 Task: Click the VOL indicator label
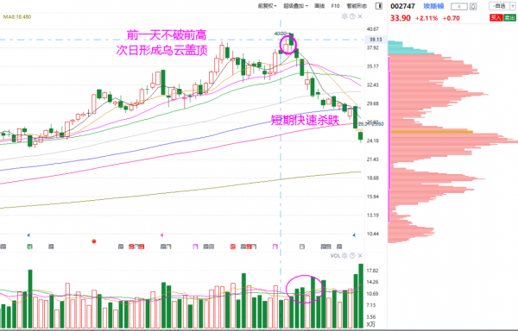pyautogui.click(x=335, y=256)
